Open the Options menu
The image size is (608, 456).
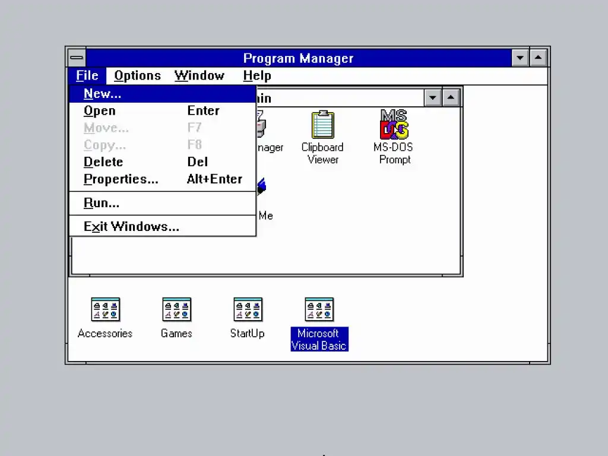coord(137,75)
